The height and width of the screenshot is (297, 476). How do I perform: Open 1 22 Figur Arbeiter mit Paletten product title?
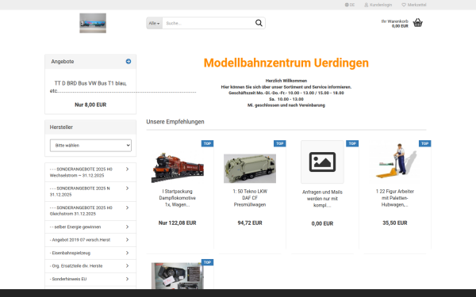[394, 198]
